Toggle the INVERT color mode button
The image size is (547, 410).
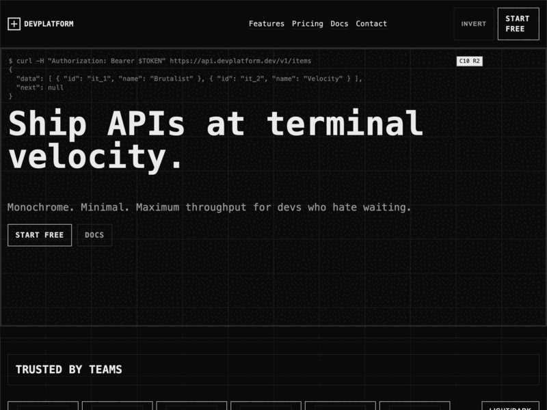(x=474, y=24)
